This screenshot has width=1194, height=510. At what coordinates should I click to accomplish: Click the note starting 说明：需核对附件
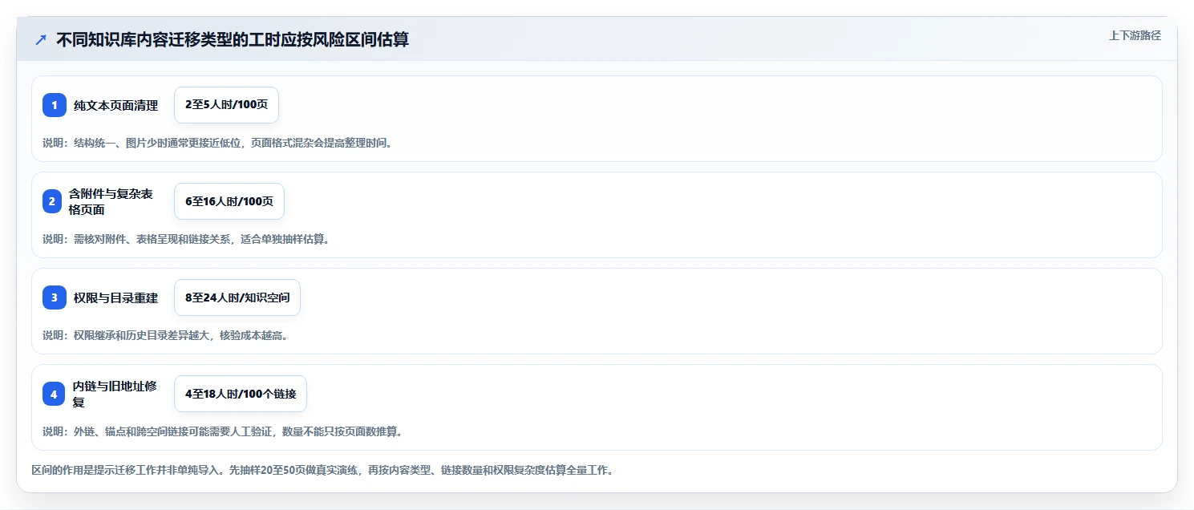tap(186, 239)
